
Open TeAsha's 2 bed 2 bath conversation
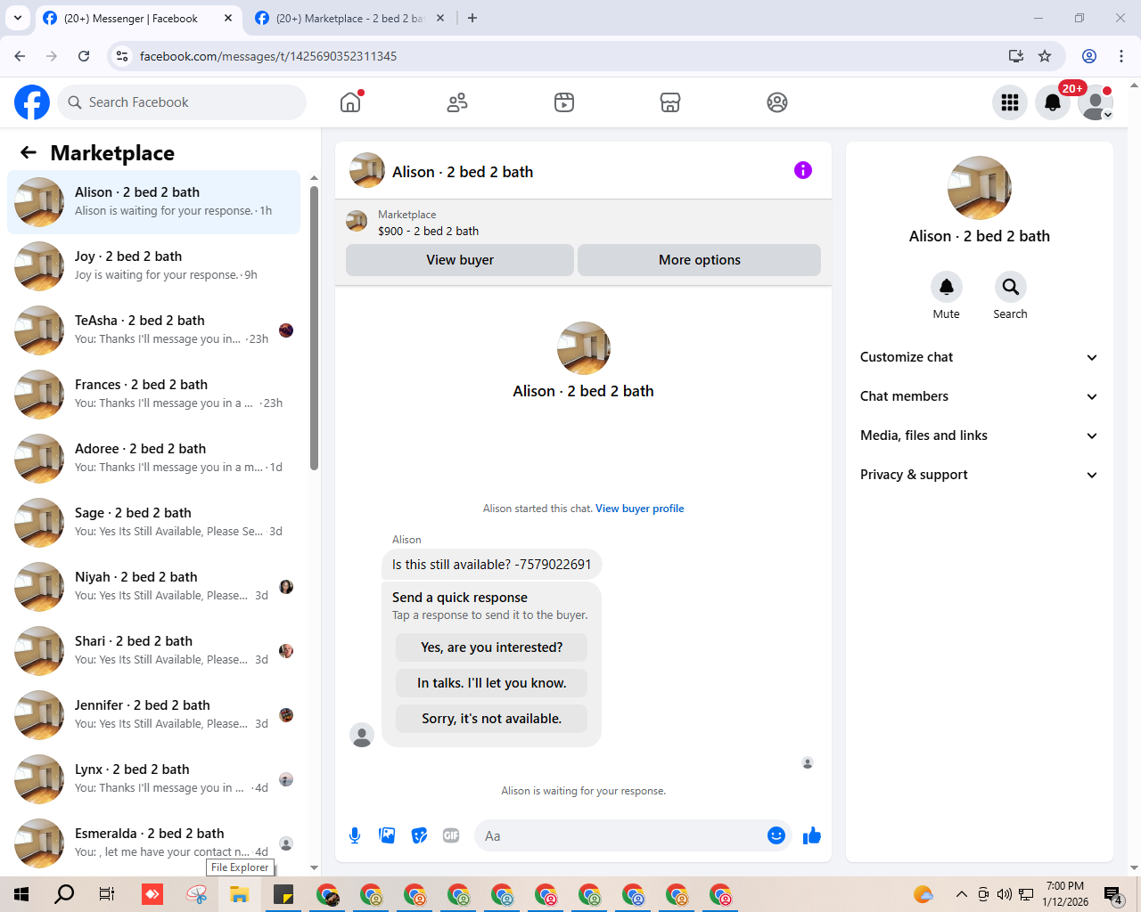(x=153, y=330)
